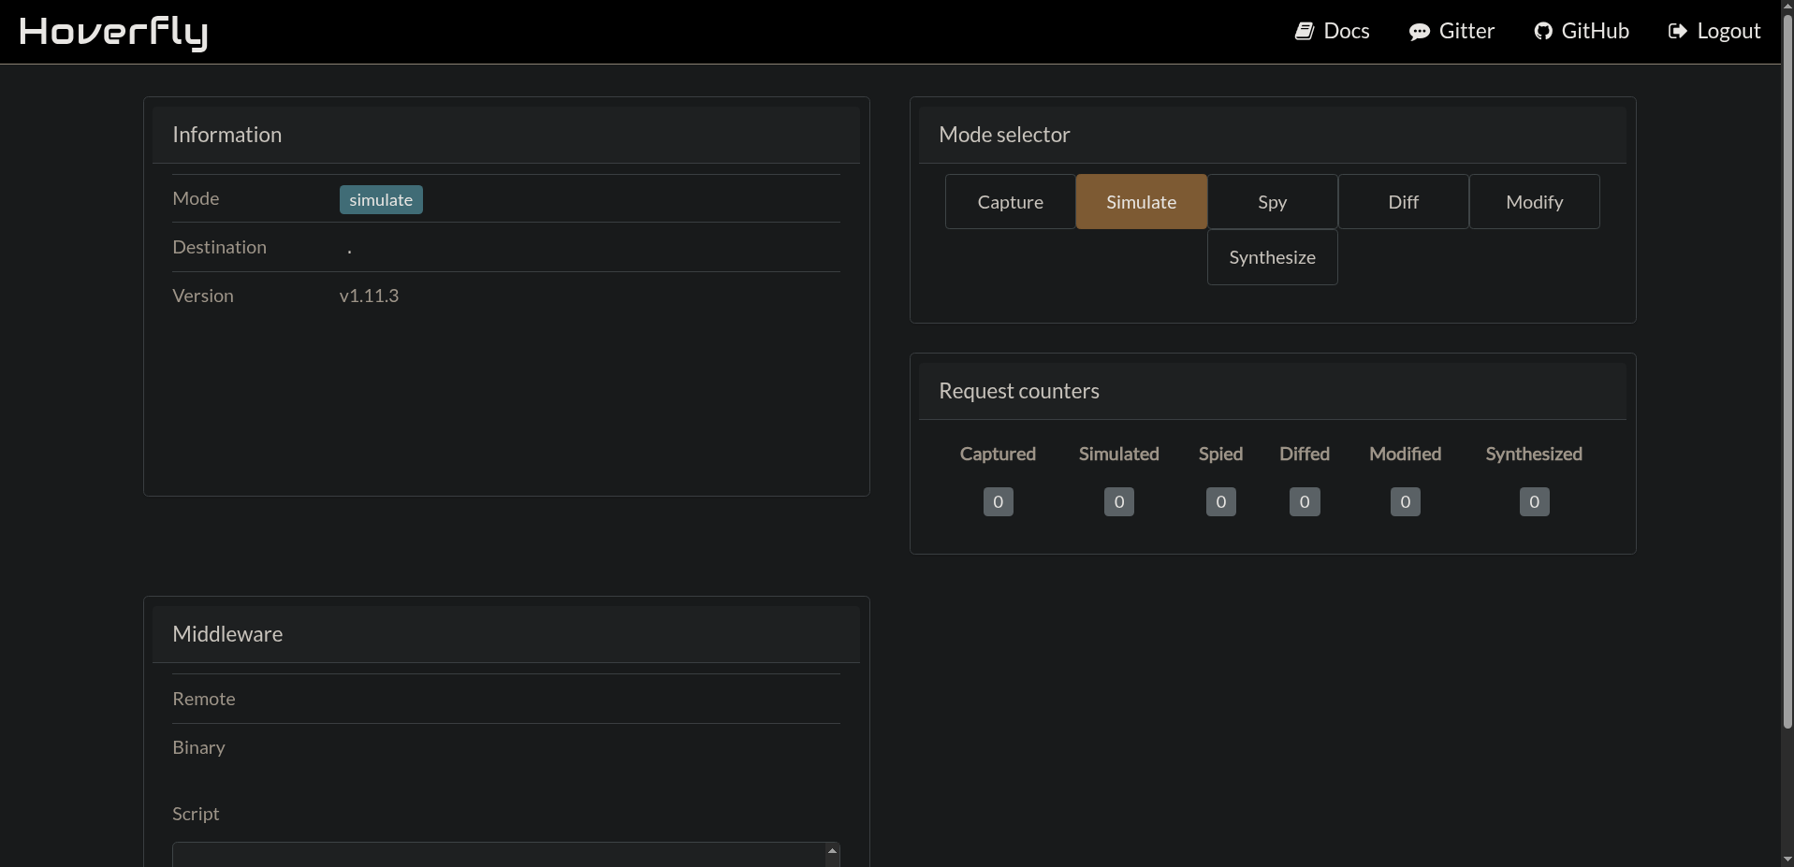
Task: Open the GitHub link
Action: pos(1583,32)
